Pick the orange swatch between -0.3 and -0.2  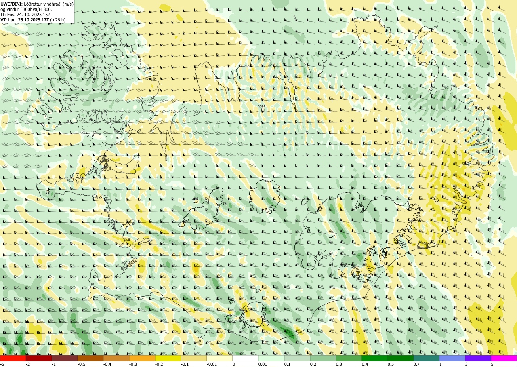(x=142, y=358)
